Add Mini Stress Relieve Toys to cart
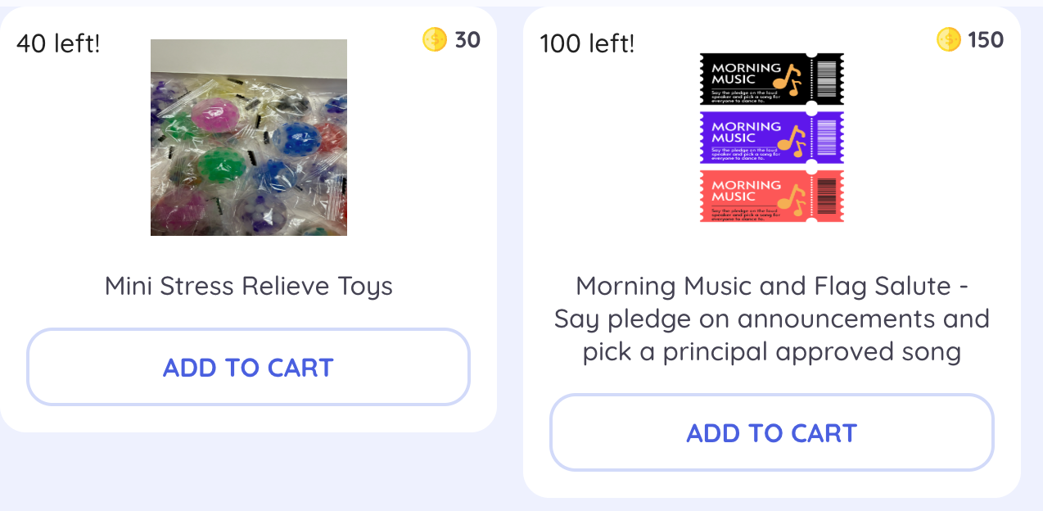The image size is (1043, 511). click(x=248, y=367)
